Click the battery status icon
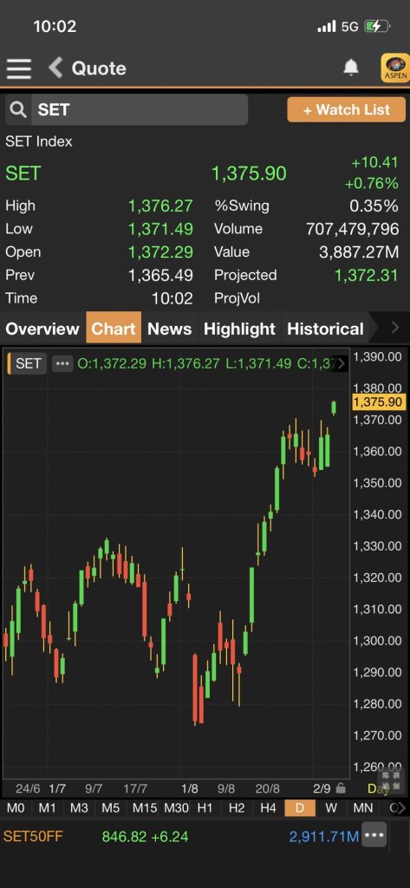Viewport: 410px width, 888px height. pos(378,26)
